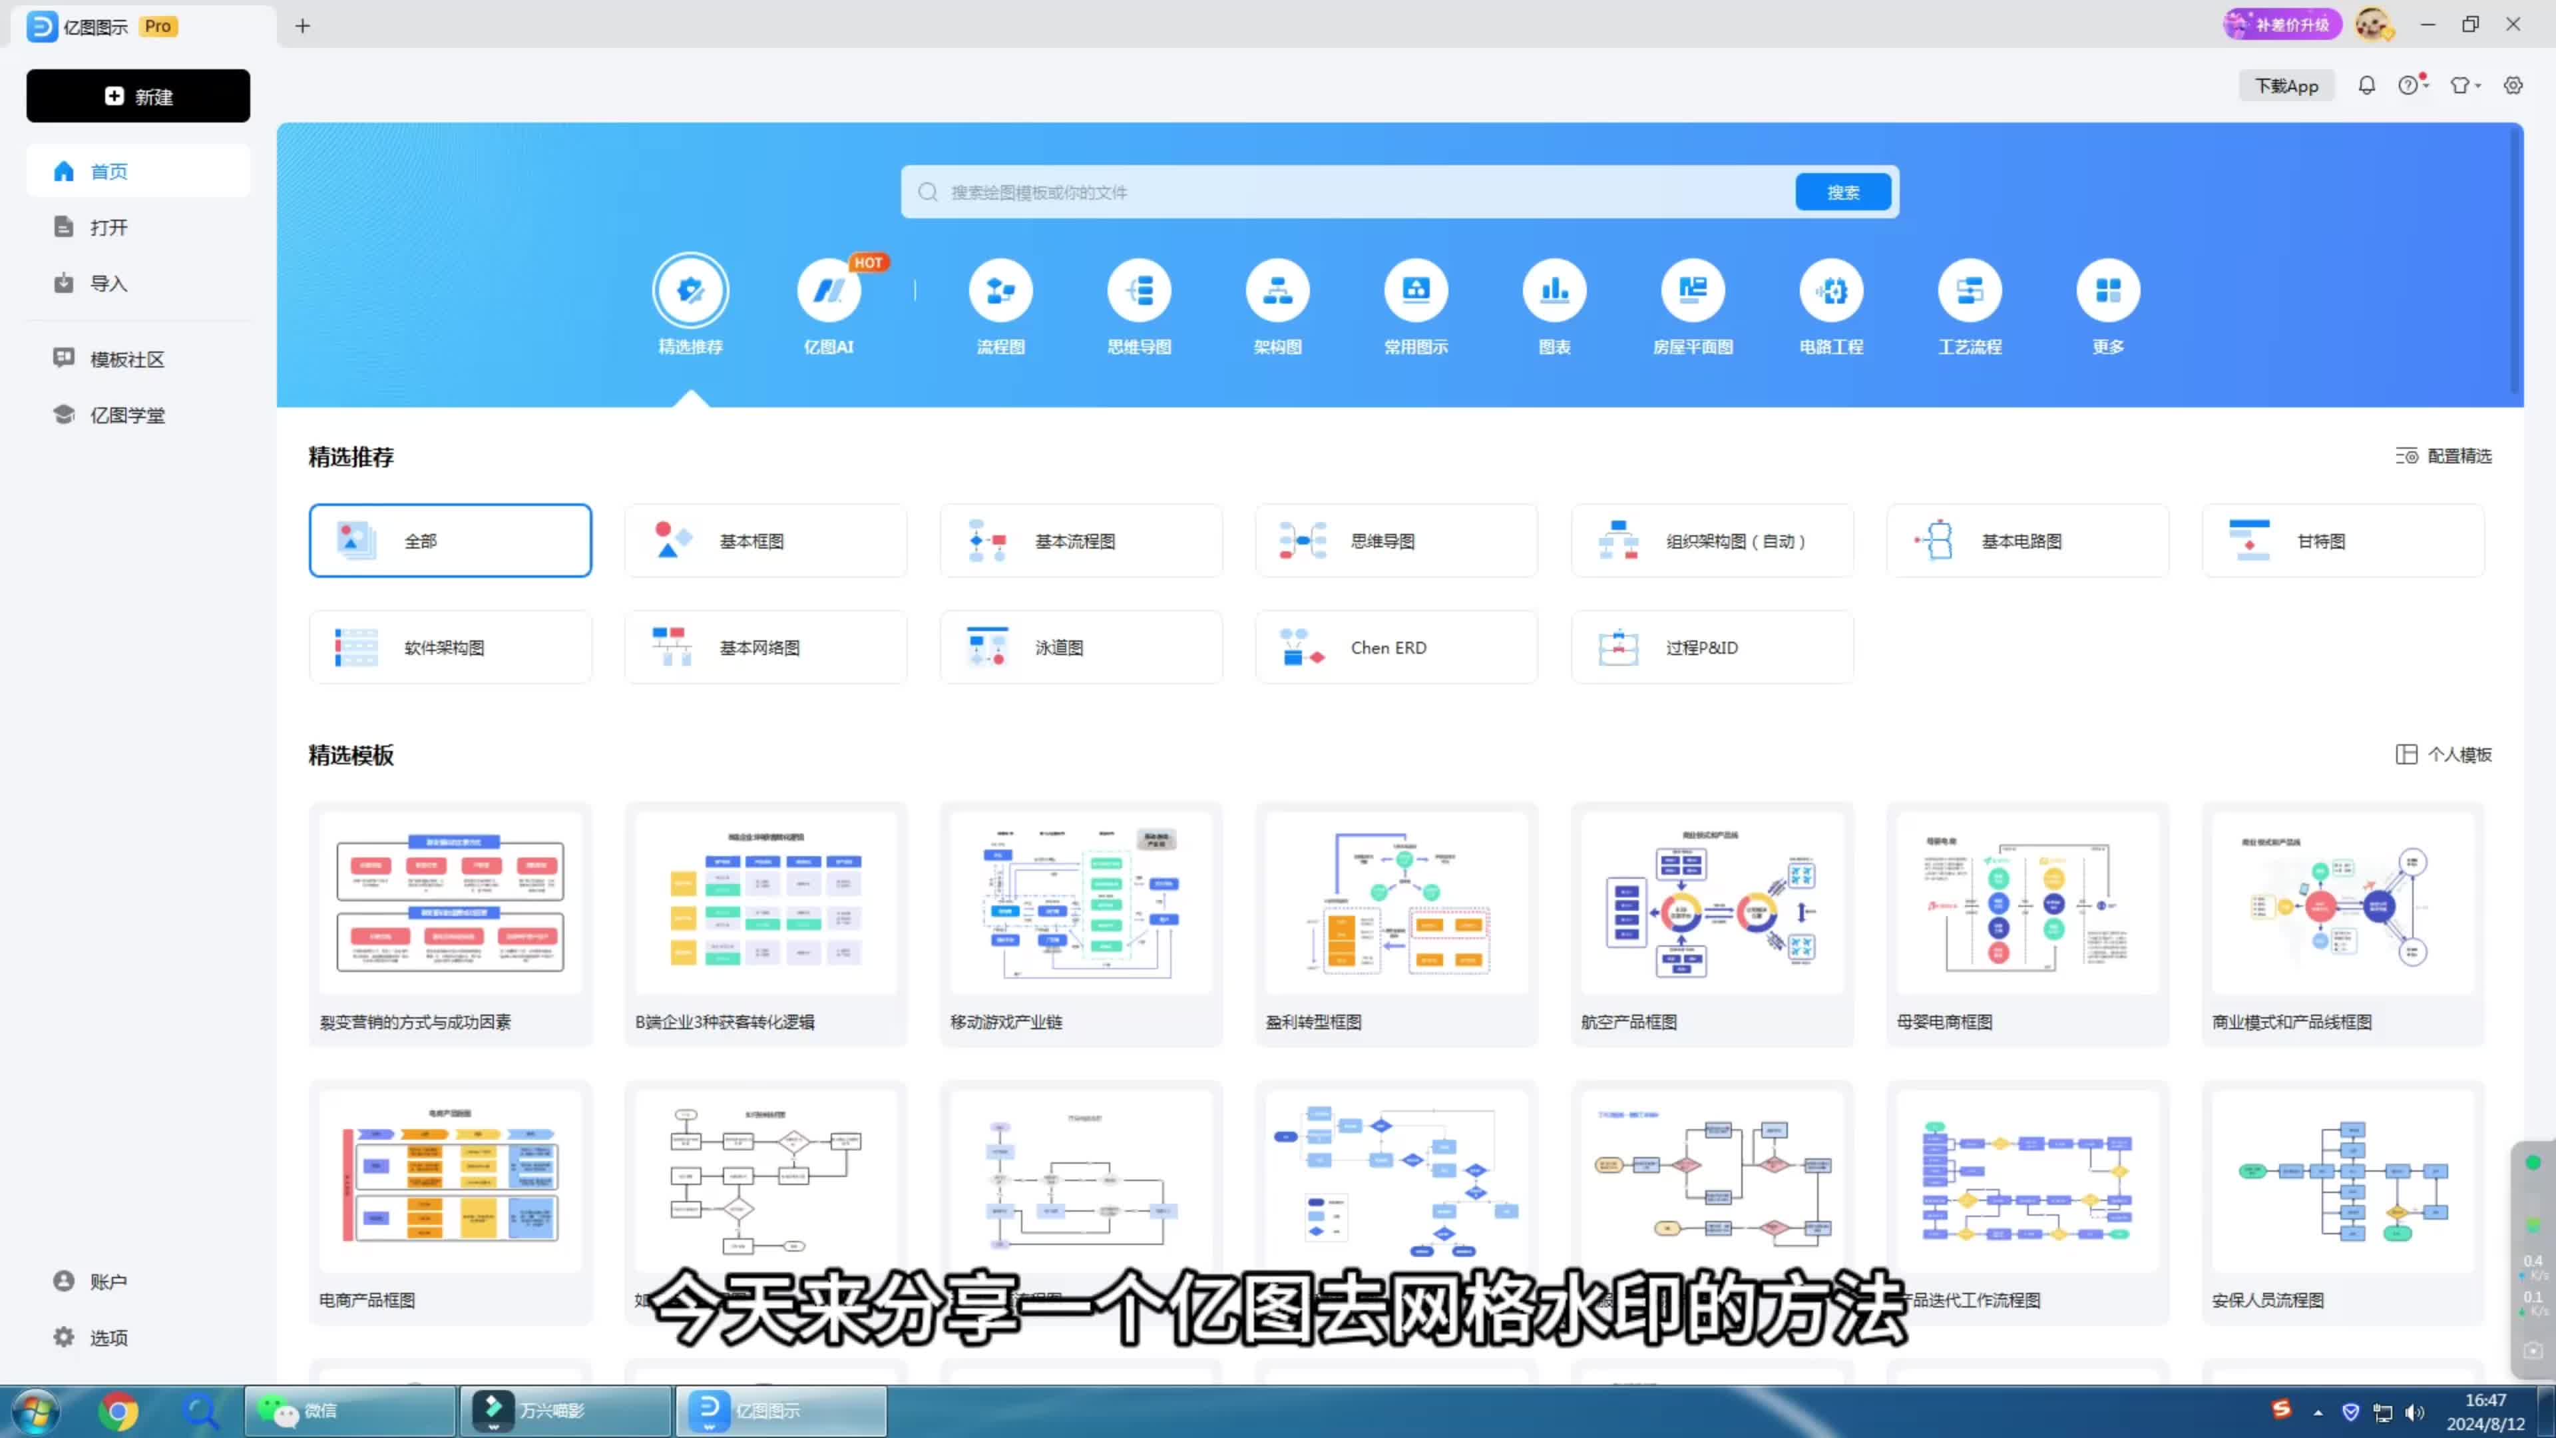
Task: Open 盈利转型框图 template thumbnail
Action: pyautogui.click(x=1397, y=903)
